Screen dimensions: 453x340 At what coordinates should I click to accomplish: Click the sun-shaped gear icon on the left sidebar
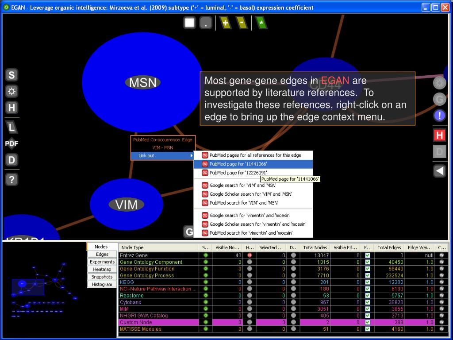click(x=12, y=91)
